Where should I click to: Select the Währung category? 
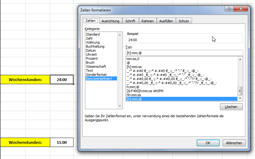93,42
